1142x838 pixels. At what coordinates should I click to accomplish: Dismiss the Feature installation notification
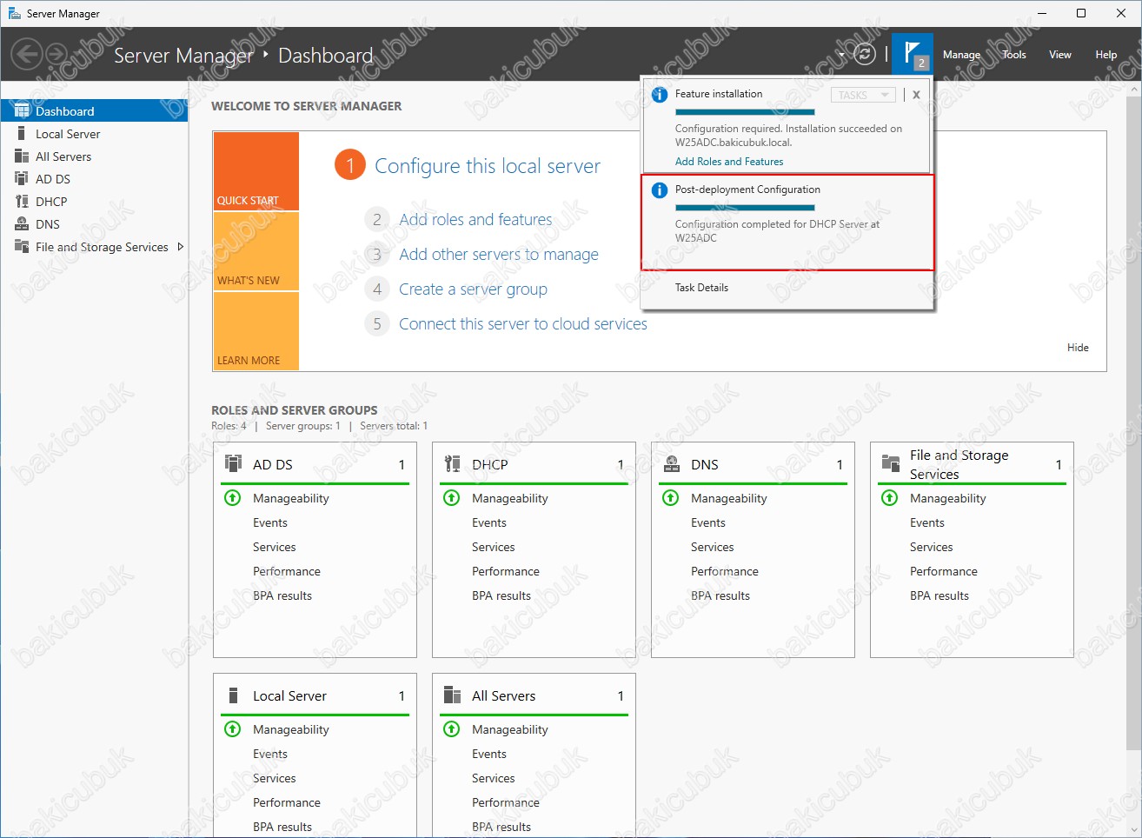pyautogui.click(x=916, y=95)
